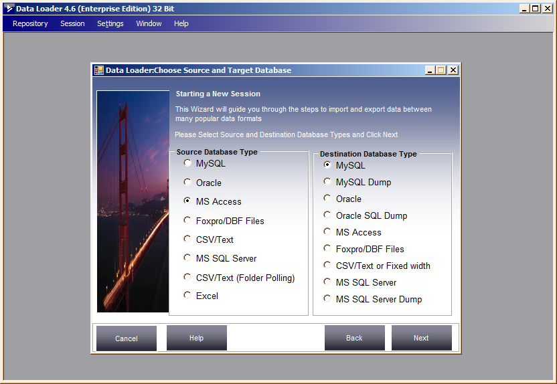Click the Cancel button
This screenshot has height=384, width=557.
tap(127, 339)
